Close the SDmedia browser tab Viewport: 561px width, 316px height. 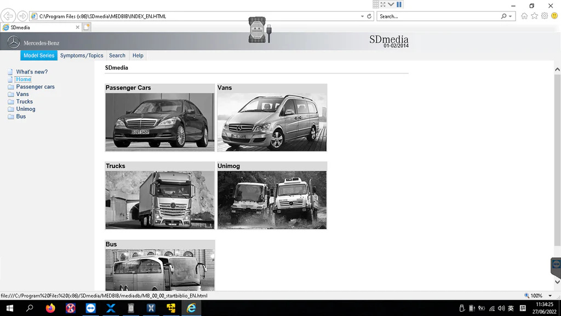(x=77, y=27)
